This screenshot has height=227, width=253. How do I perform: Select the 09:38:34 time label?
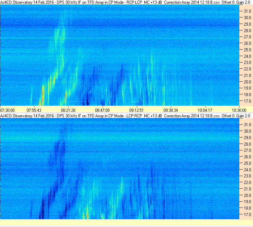171,110
